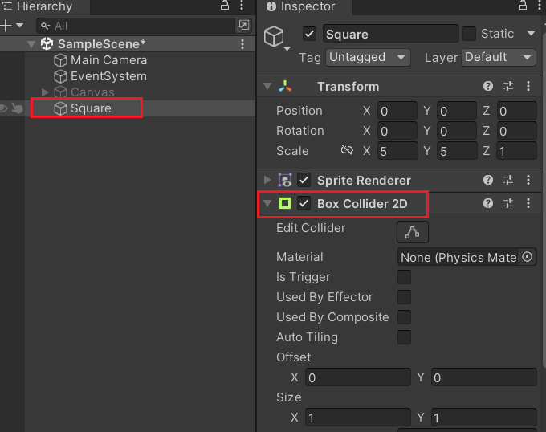The width and height of the screenshot is (546, 432).
Task: Click the Position Y field
Action: (457, 111)
